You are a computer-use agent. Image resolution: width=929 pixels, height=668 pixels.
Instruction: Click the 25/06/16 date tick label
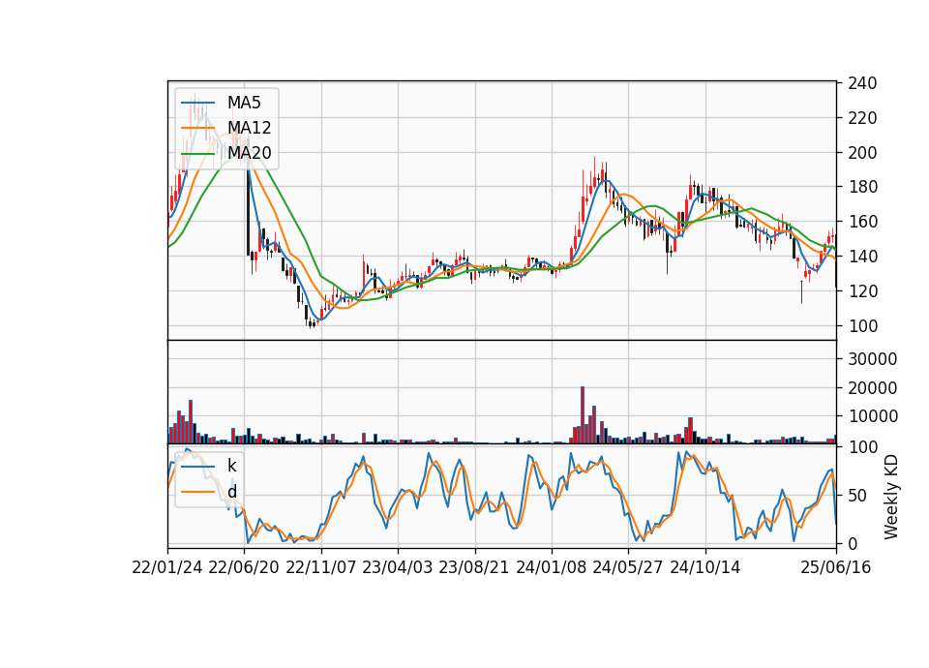(836, 567)
